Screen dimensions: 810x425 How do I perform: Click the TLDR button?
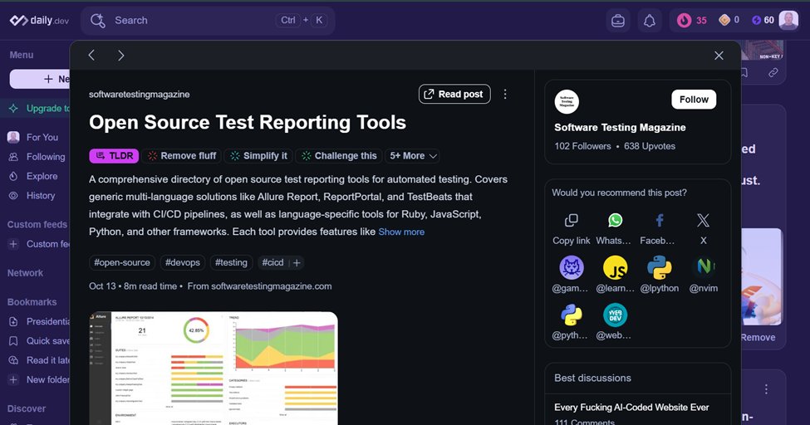[114, 156]
